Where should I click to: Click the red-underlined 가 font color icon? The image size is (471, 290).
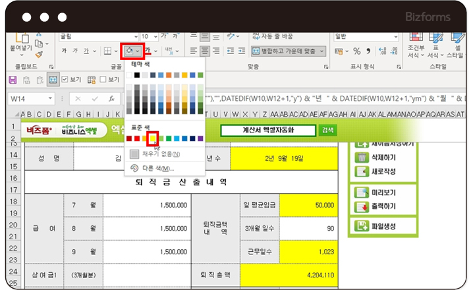coord(148,51)
